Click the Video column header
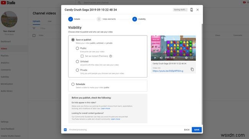Viewport: 249px width, 139px height. point(41,35)
